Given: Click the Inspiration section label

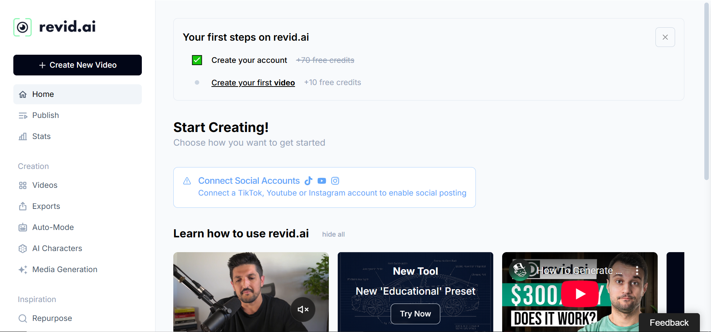Looking at the screenshot, I should click(x=37, y=299).
